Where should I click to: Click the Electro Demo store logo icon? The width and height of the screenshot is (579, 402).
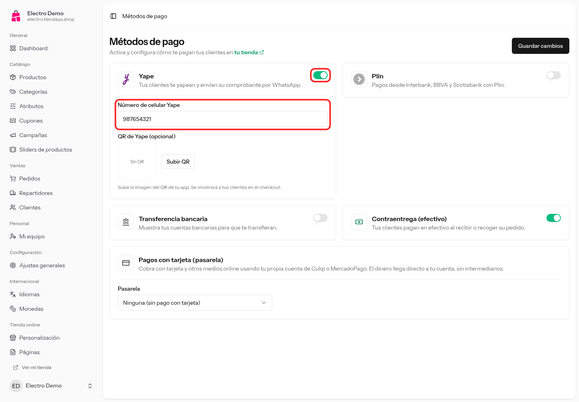16,16
